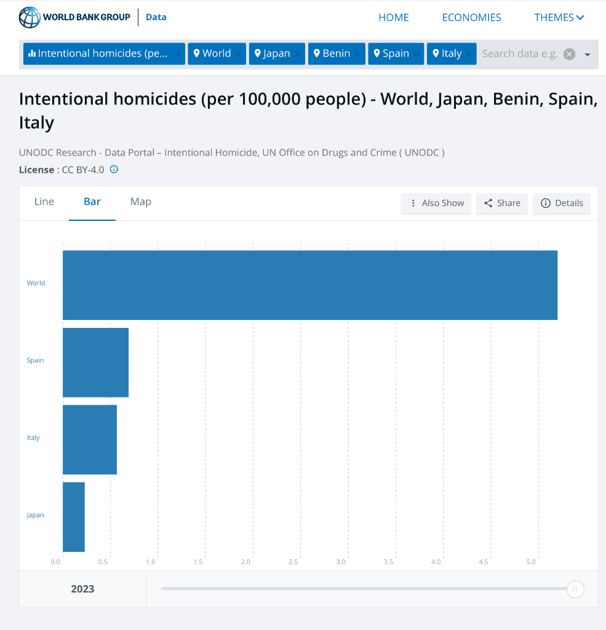Click the World Bank Group globe logo
The width and height of the screenshot is (606, 630).
pyautogui.click(x=30, y=17)
